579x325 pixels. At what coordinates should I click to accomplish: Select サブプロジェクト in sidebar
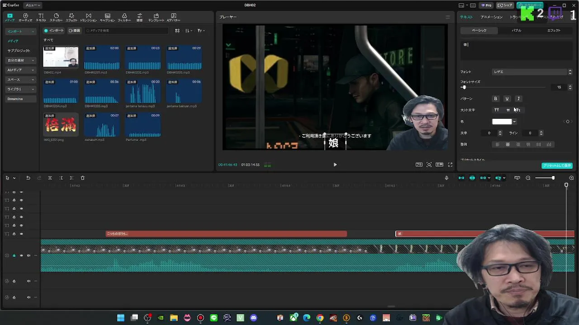coord(19,51)
